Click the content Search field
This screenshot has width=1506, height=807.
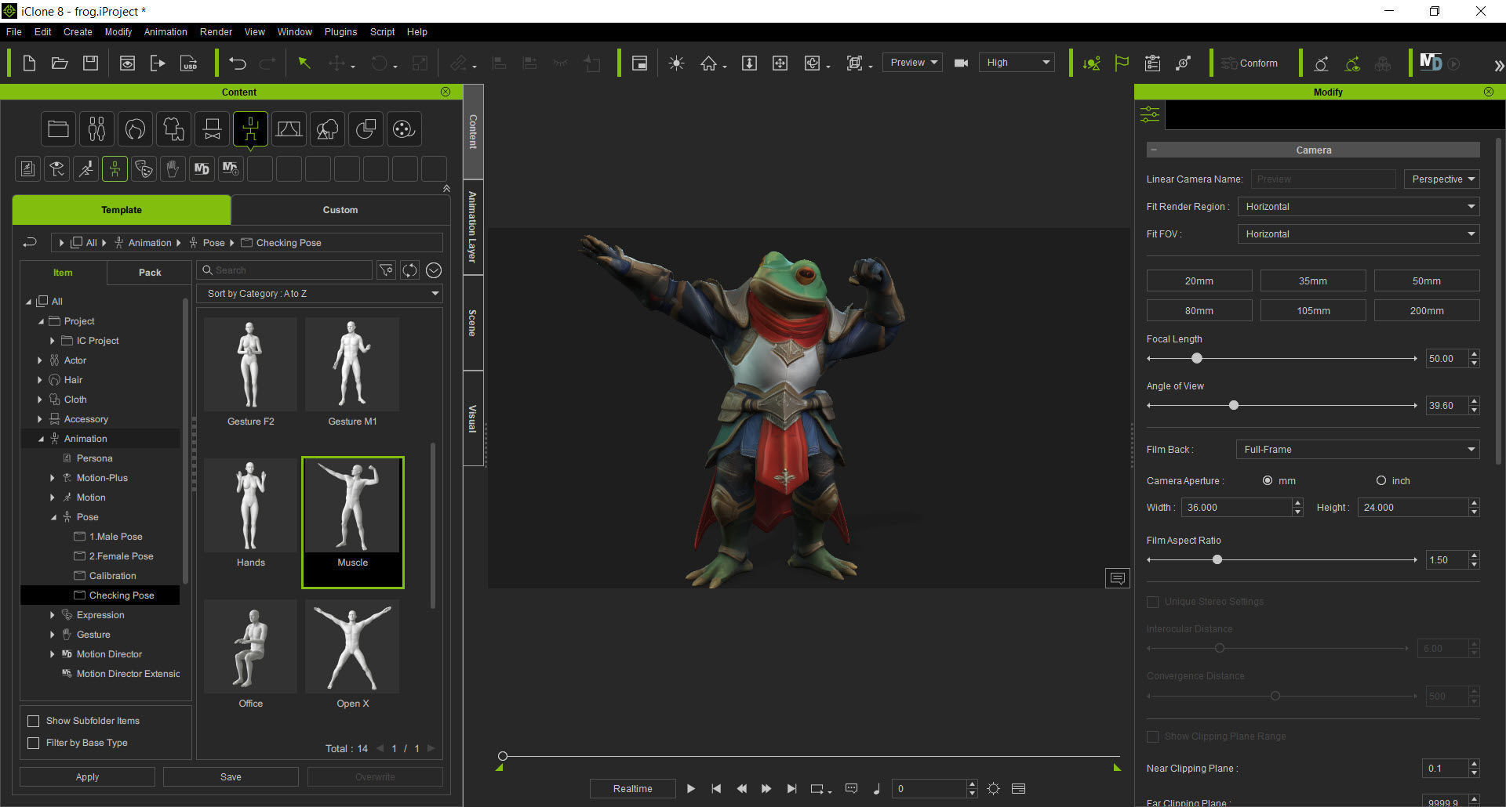pos(286,270)
